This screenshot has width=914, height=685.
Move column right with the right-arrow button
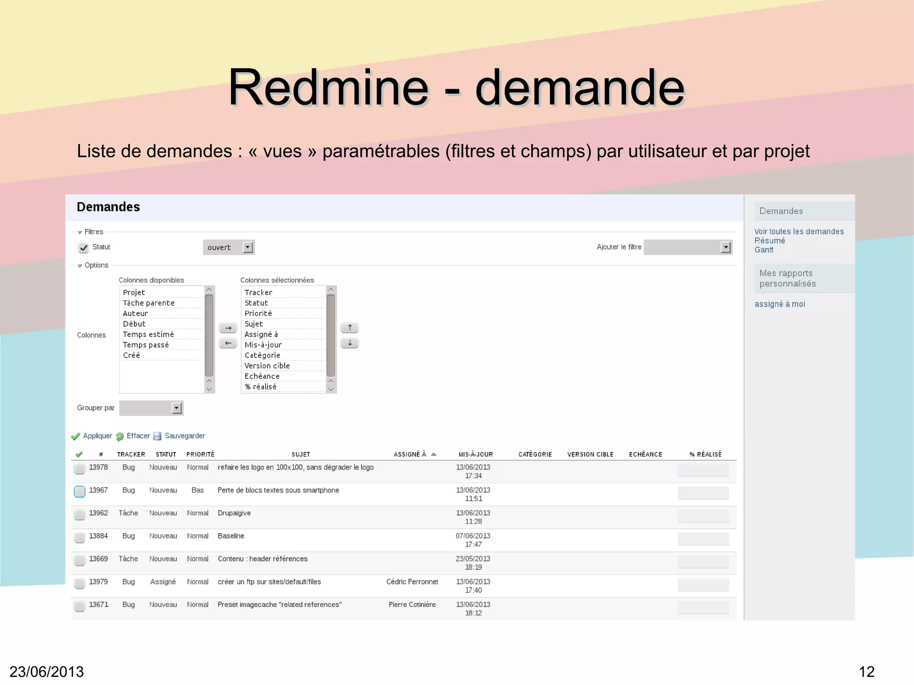[x=228, y=328]
